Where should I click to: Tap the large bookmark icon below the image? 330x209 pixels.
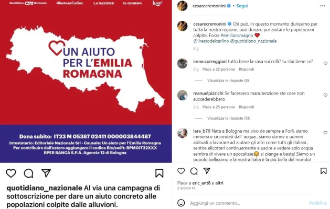159,173
